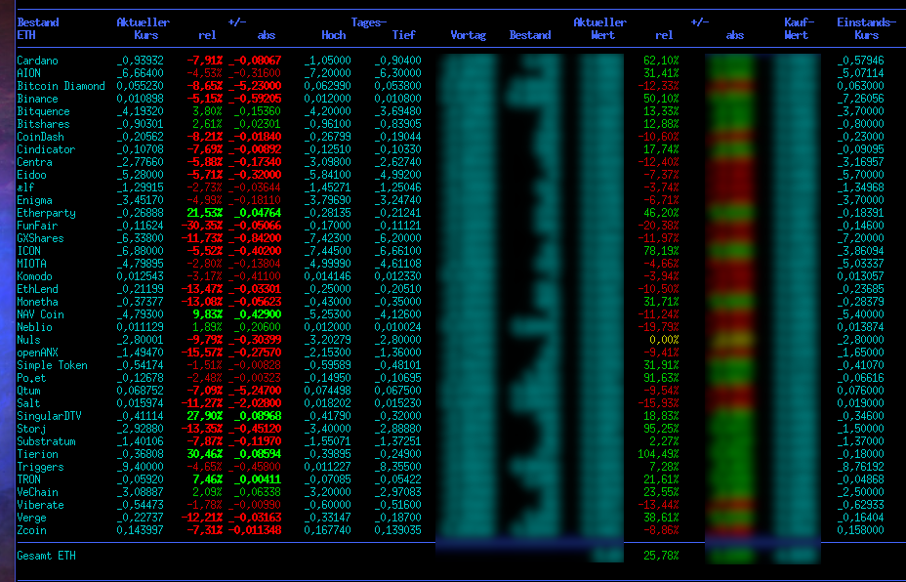This screenshot has height=582, width=906.
Task: Select openANX in the list
Action: pos(37,353)
